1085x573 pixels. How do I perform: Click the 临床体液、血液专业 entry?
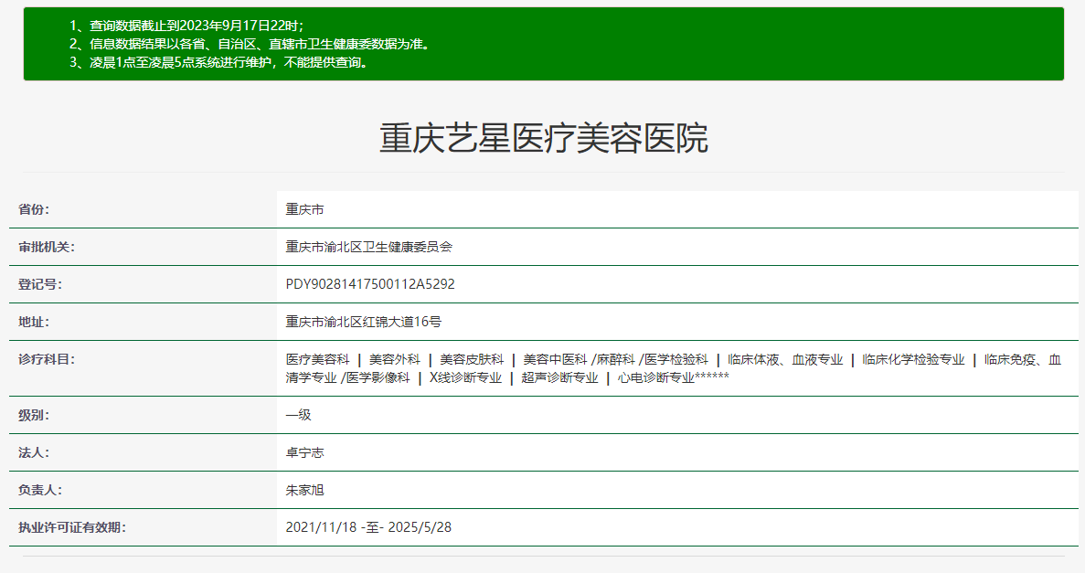click(785, 359)
